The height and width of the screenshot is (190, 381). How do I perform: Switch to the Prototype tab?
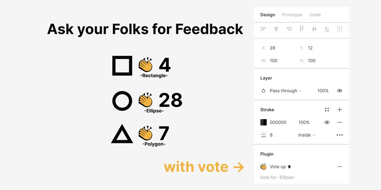click(292, 15)
